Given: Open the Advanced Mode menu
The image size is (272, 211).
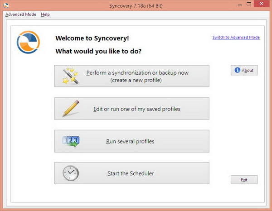Looking at the screenshot, I should click(20, 14).
